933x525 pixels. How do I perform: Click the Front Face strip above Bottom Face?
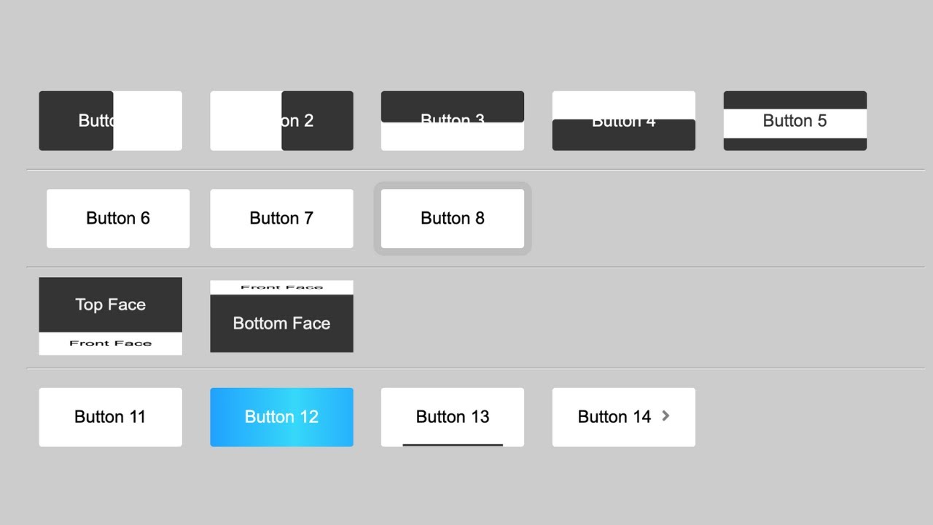pyautogui.click(x=281, y=287)
